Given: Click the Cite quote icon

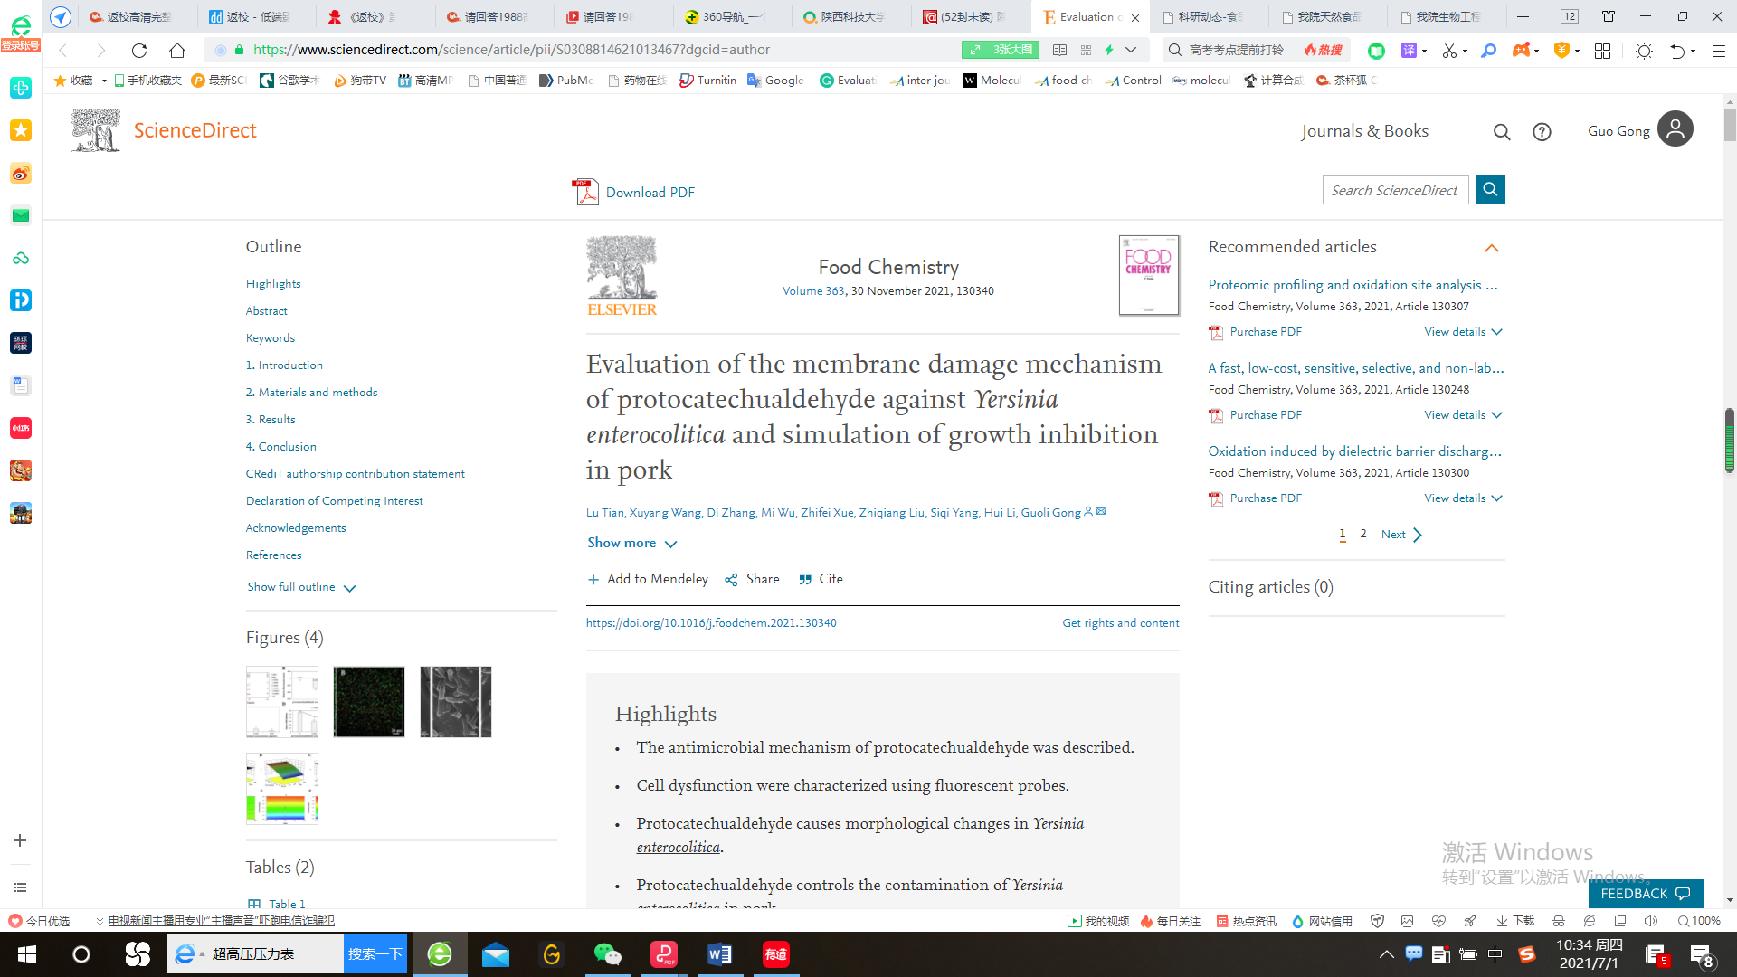Looking at the screenshot, I should (x=805, y=580).
